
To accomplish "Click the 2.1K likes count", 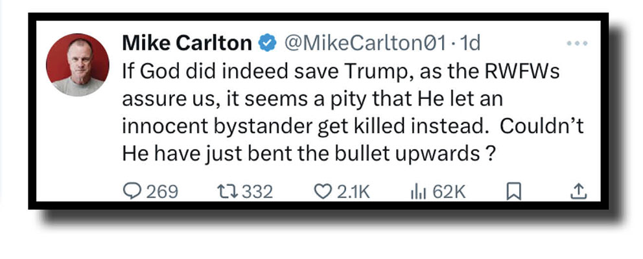I will tap(353, 192).
